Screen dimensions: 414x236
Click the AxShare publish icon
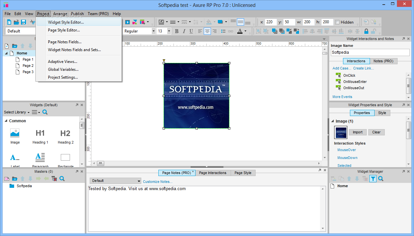135,22
